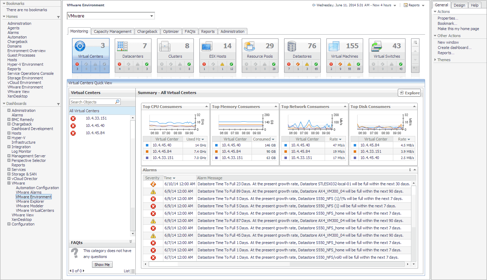Click the Alarms list vertical scrollbar
Viewport: 487px width, 280px height.
[x=414, y=224]
